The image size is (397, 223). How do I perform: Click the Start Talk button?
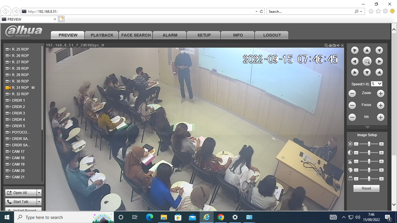(x=21, y=202)
